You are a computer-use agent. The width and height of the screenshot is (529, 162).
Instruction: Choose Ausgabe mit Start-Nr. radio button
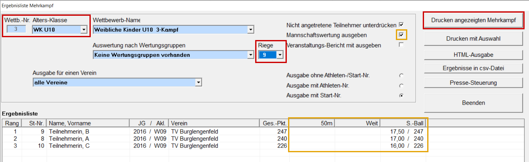401,95
